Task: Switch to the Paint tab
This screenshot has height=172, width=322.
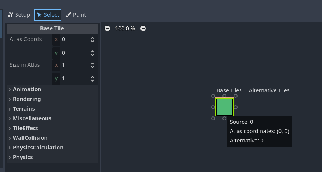Action: click(x=76, y=15)
